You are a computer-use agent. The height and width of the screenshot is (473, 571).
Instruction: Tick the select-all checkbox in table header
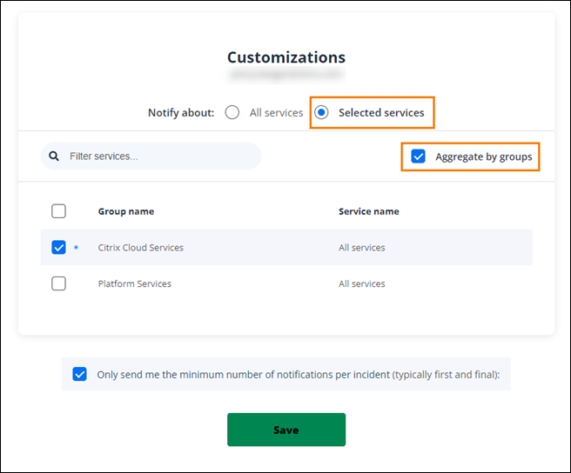pyautogui.click(x=58, y=211)
